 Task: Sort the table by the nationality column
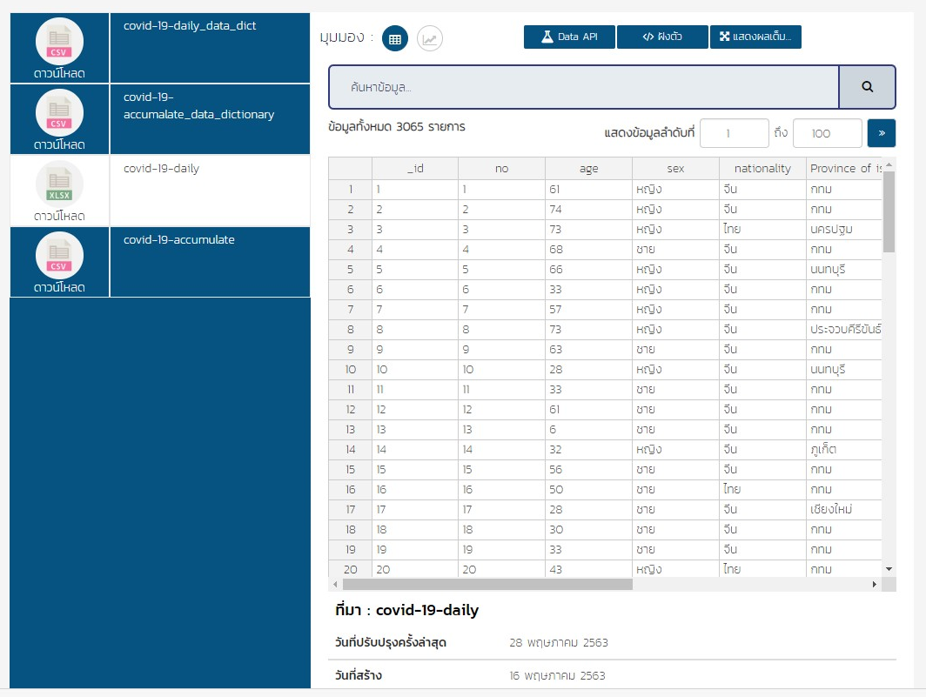(762, 168)
